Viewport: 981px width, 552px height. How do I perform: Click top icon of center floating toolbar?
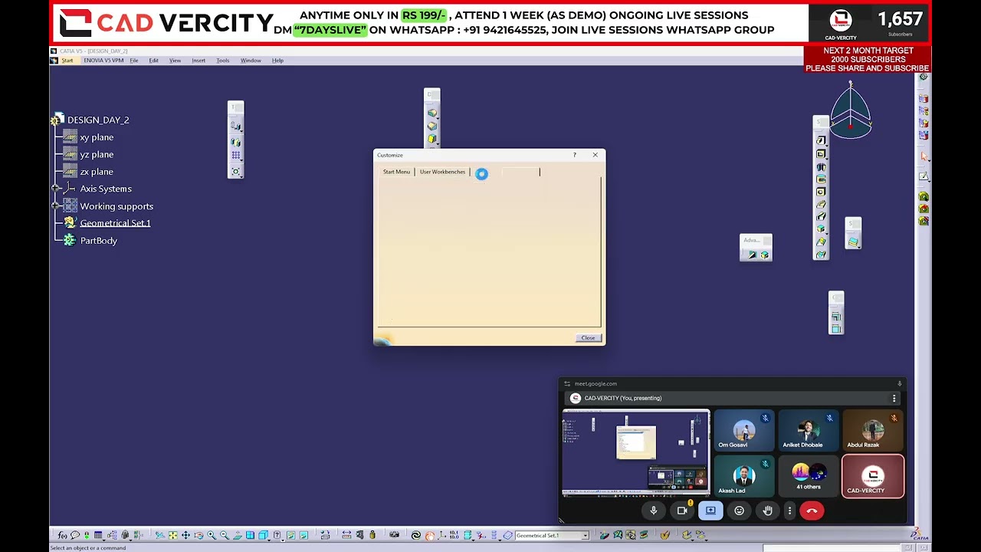pos(432,113)
